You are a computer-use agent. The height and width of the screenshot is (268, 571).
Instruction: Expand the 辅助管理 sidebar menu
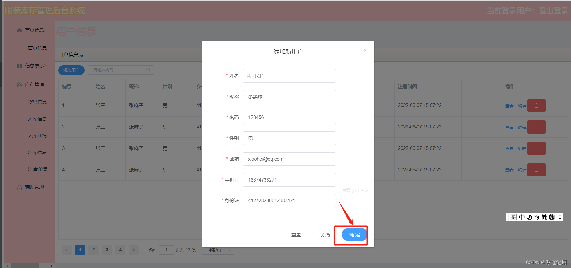click(x=46, y=187)
